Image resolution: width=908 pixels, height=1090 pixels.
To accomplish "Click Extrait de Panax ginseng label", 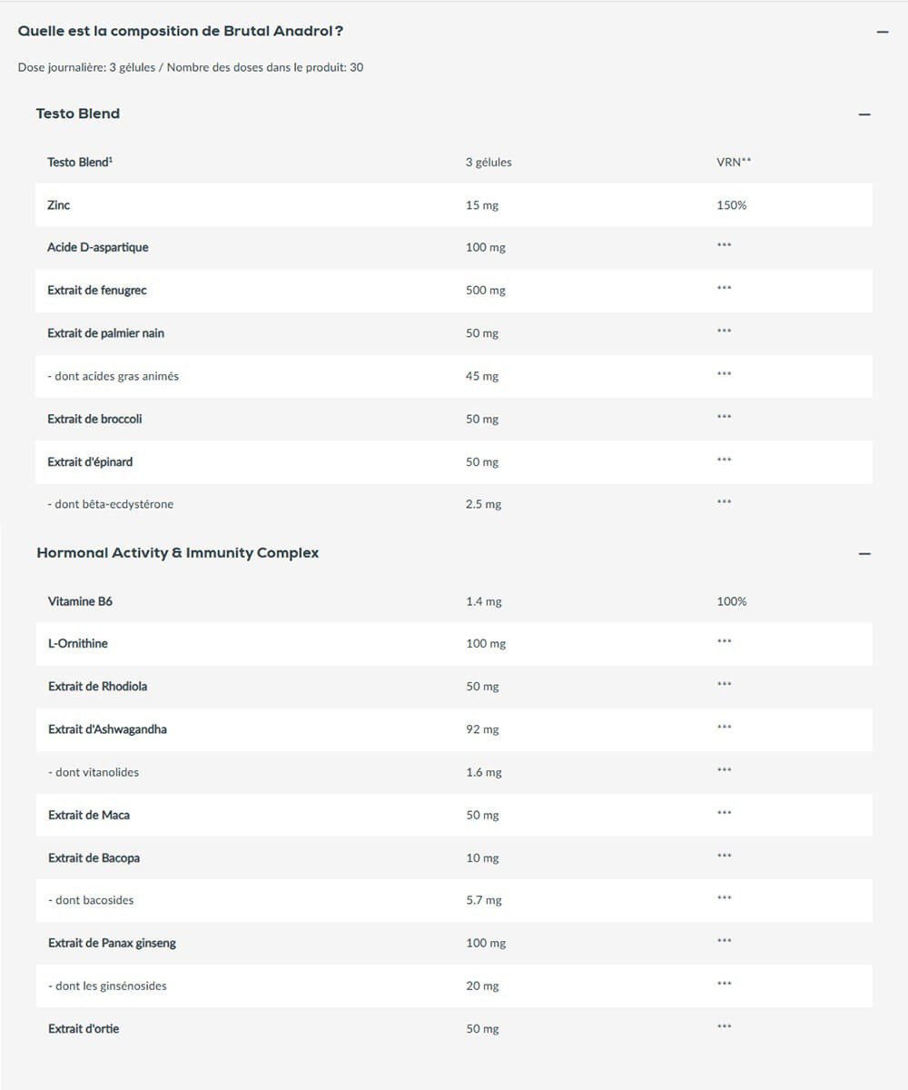I will 113,943.
